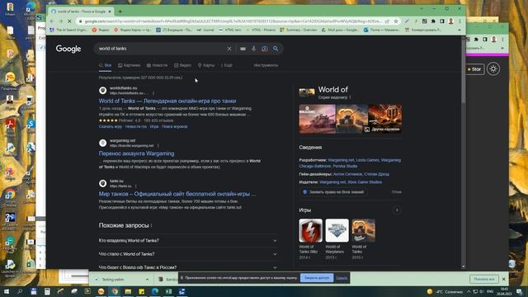Expand Кто владелец World of Tanks question
Image resolution: width=528 pixels, height=297 pixels.
(188, 240)
